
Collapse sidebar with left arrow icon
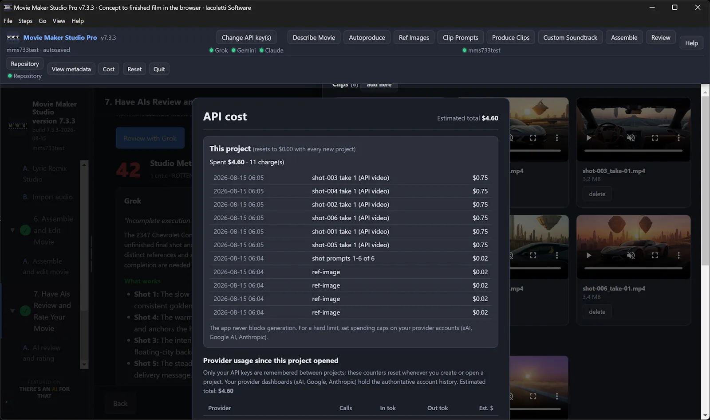[x=6, y=402]
